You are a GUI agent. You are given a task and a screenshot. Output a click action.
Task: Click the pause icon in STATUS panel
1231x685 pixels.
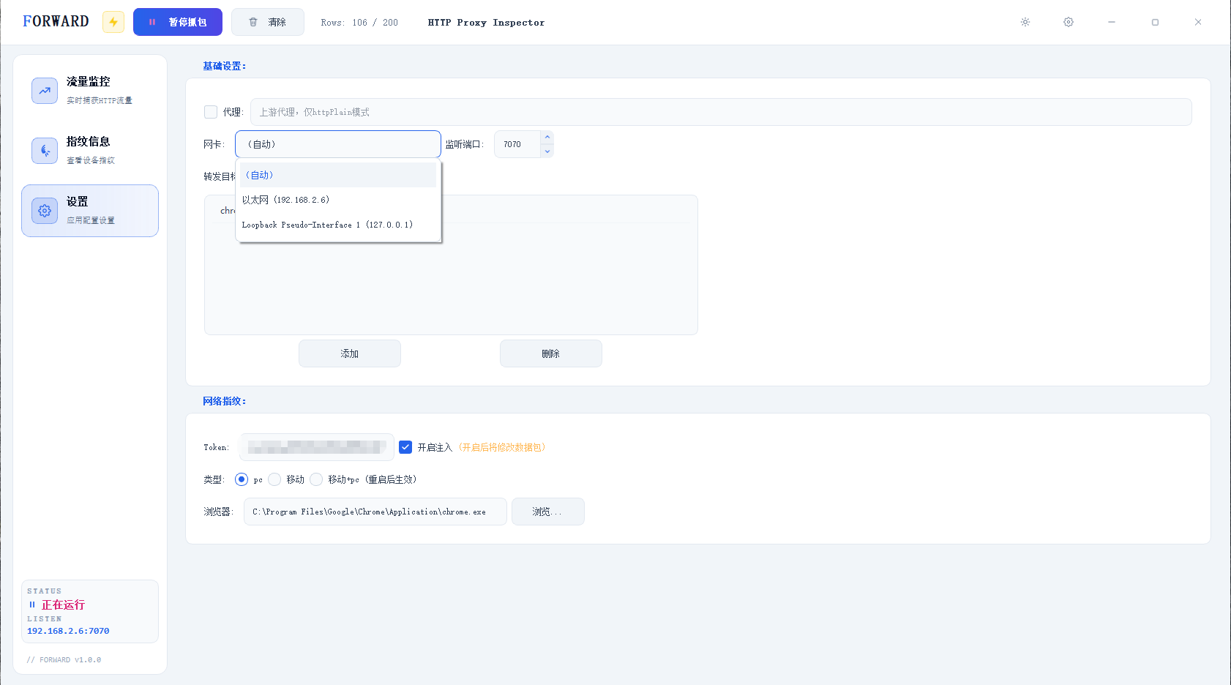(32, 604)
